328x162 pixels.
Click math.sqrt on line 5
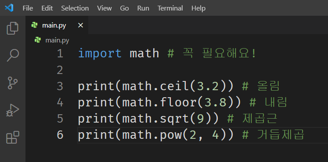(x=155, y=119)
